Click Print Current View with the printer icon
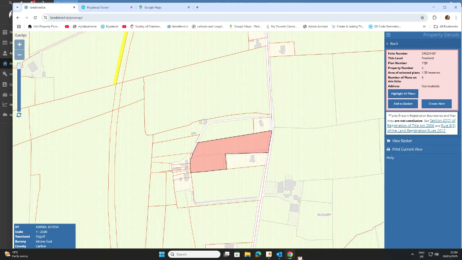The width and height of the screenshot is (462, 260). pos(404,149)
